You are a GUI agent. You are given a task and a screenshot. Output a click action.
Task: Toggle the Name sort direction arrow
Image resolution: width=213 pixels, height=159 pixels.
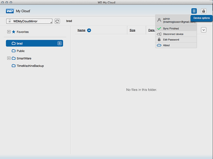tap(89, 30)
